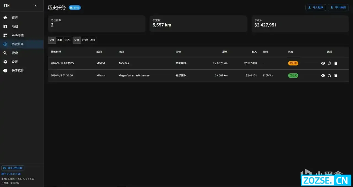
Task: Delete the Milano to Klagenfurt task
Action: (336, 76)
